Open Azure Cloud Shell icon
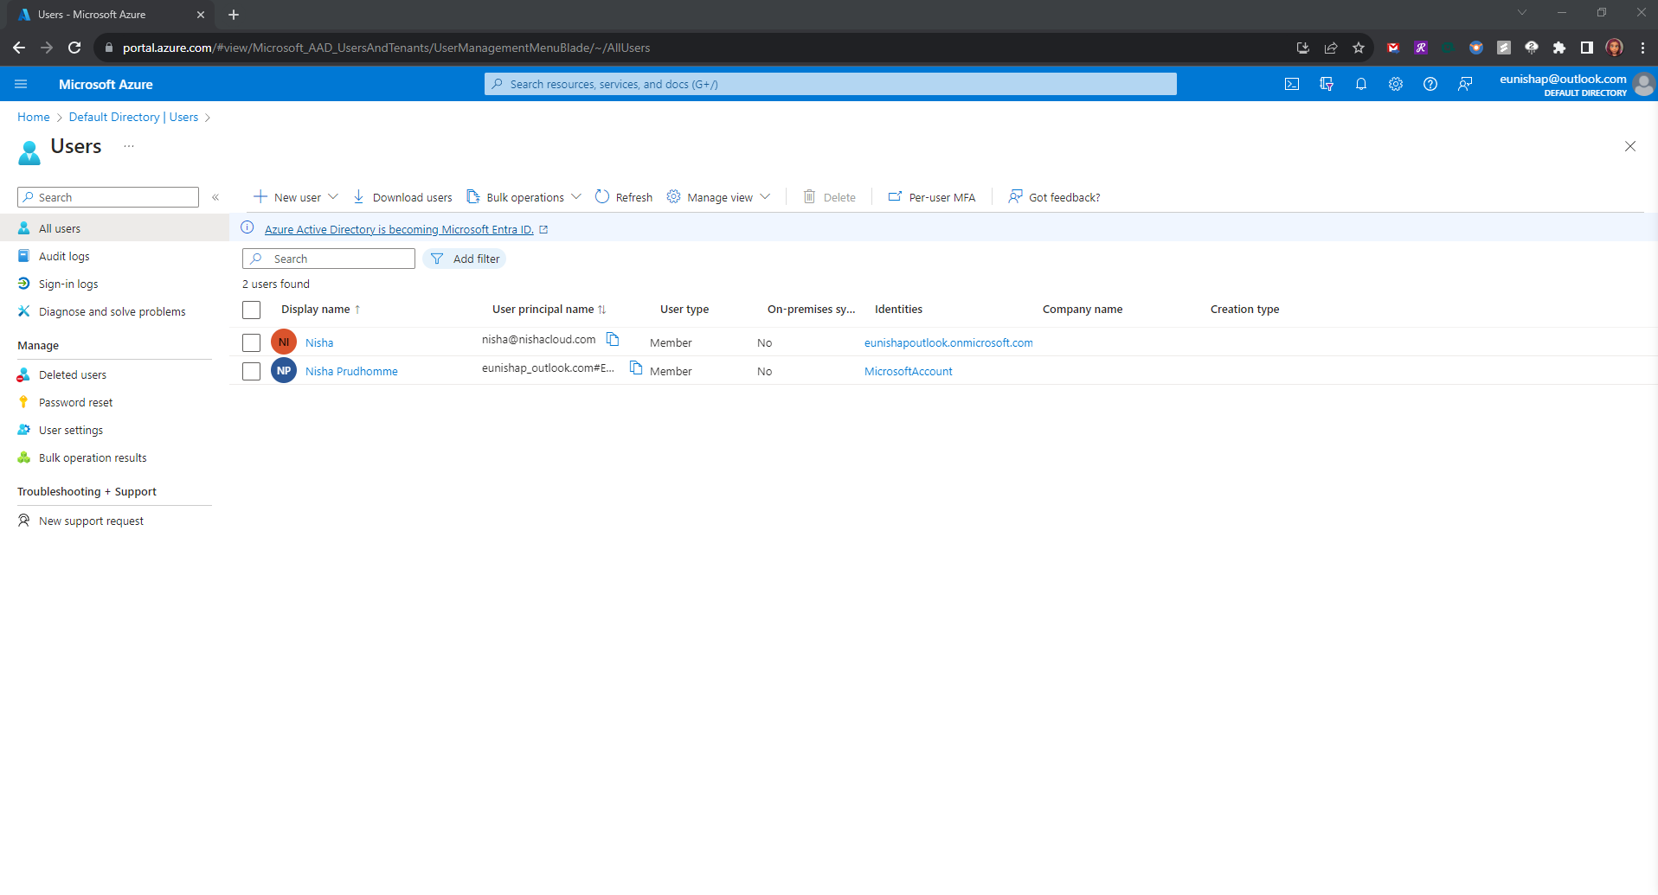This screenshot has width=1658, height=895. coord(1291,84)
